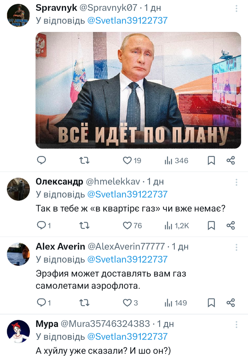Image resolution: width=248 pixels, height=360 pixels.
Task: Open the @hmelekkav profile handle
Action: (x=113, y=182)
